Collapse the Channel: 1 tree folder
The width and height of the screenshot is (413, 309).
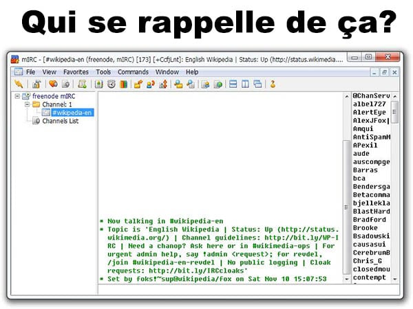pos(27,104)
